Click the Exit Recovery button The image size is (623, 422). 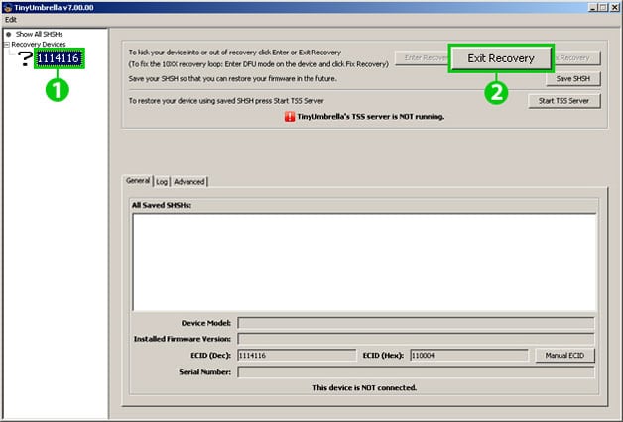pyautogui.click(x=501, y=58)
